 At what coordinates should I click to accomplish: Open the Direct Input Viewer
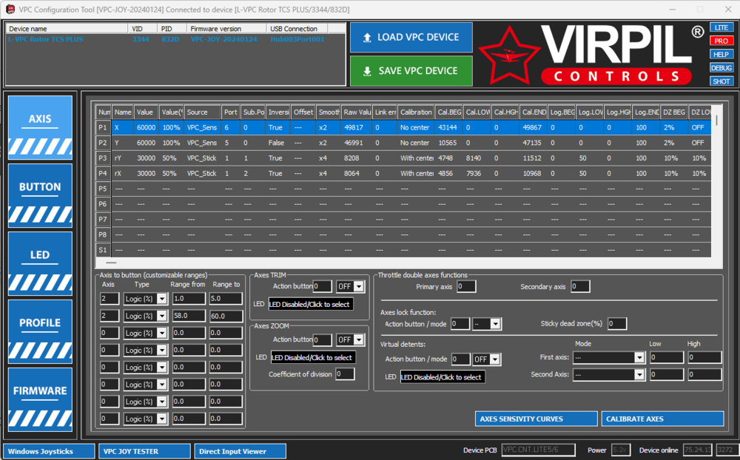pyautogui.click(x=241, y=450)
